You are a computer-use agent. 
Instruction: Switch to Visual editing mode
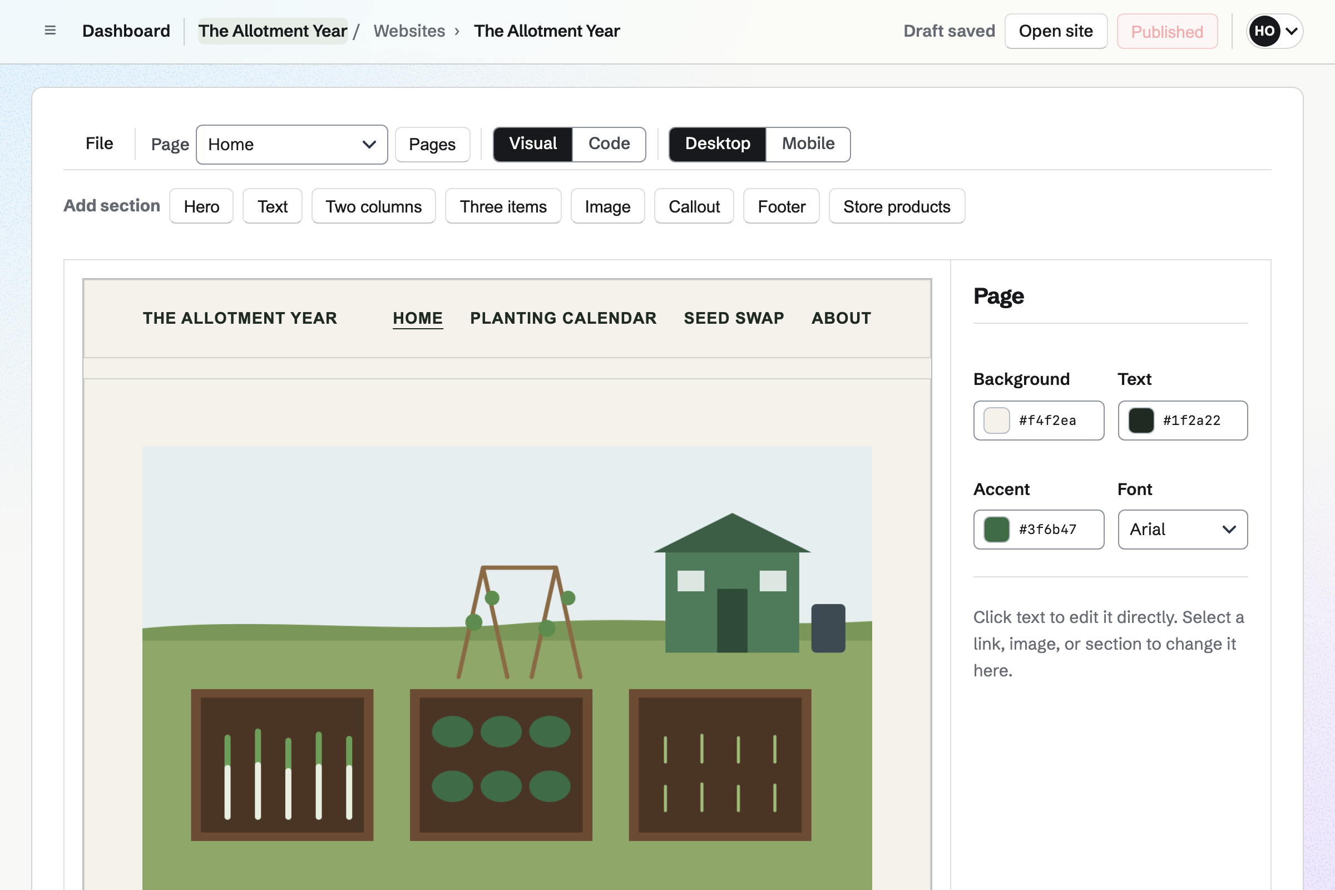[x=532, y=144]
